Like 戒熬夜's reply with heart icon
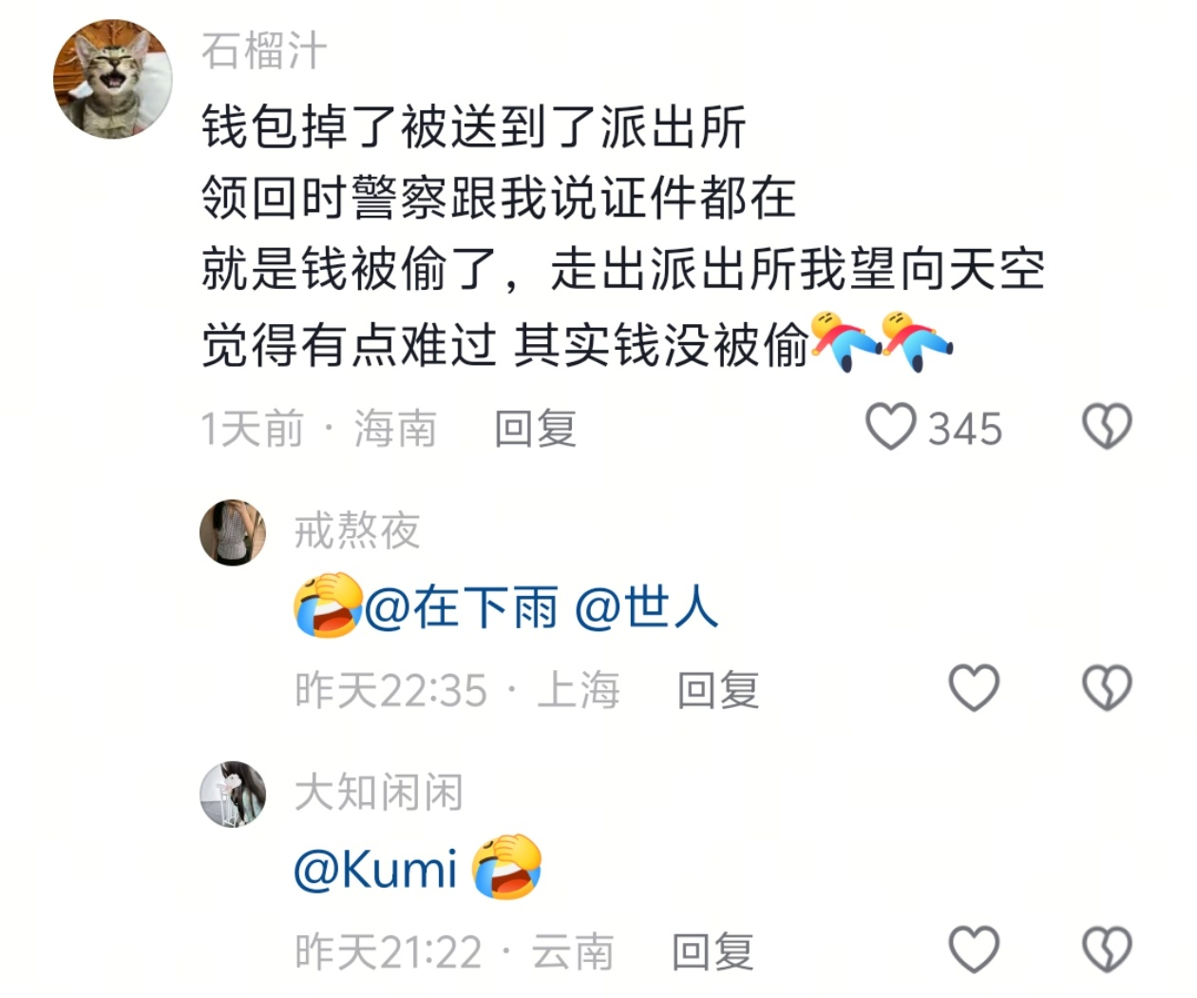 click(975, 688)
